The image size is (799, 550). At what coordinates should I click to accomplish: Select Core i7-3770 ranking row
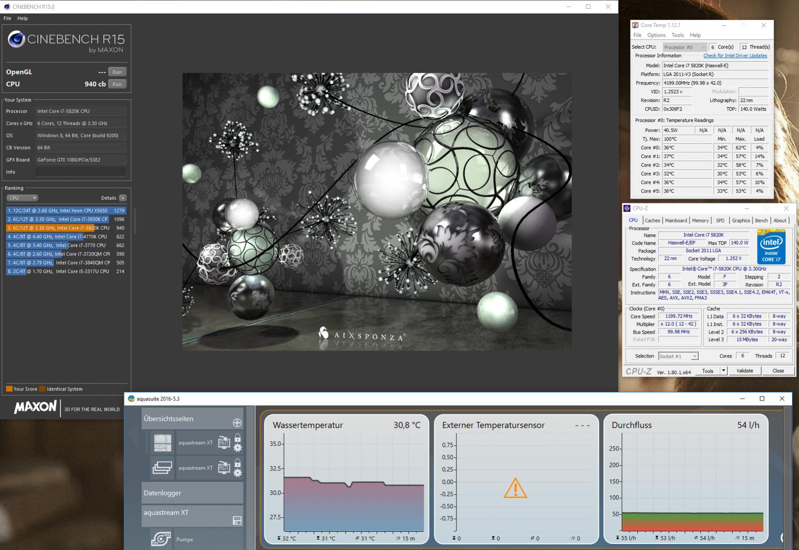pyautogui.click(x=66, y=245)
